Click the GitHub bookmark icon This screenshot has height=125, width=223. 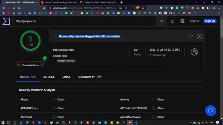(14, 13)
